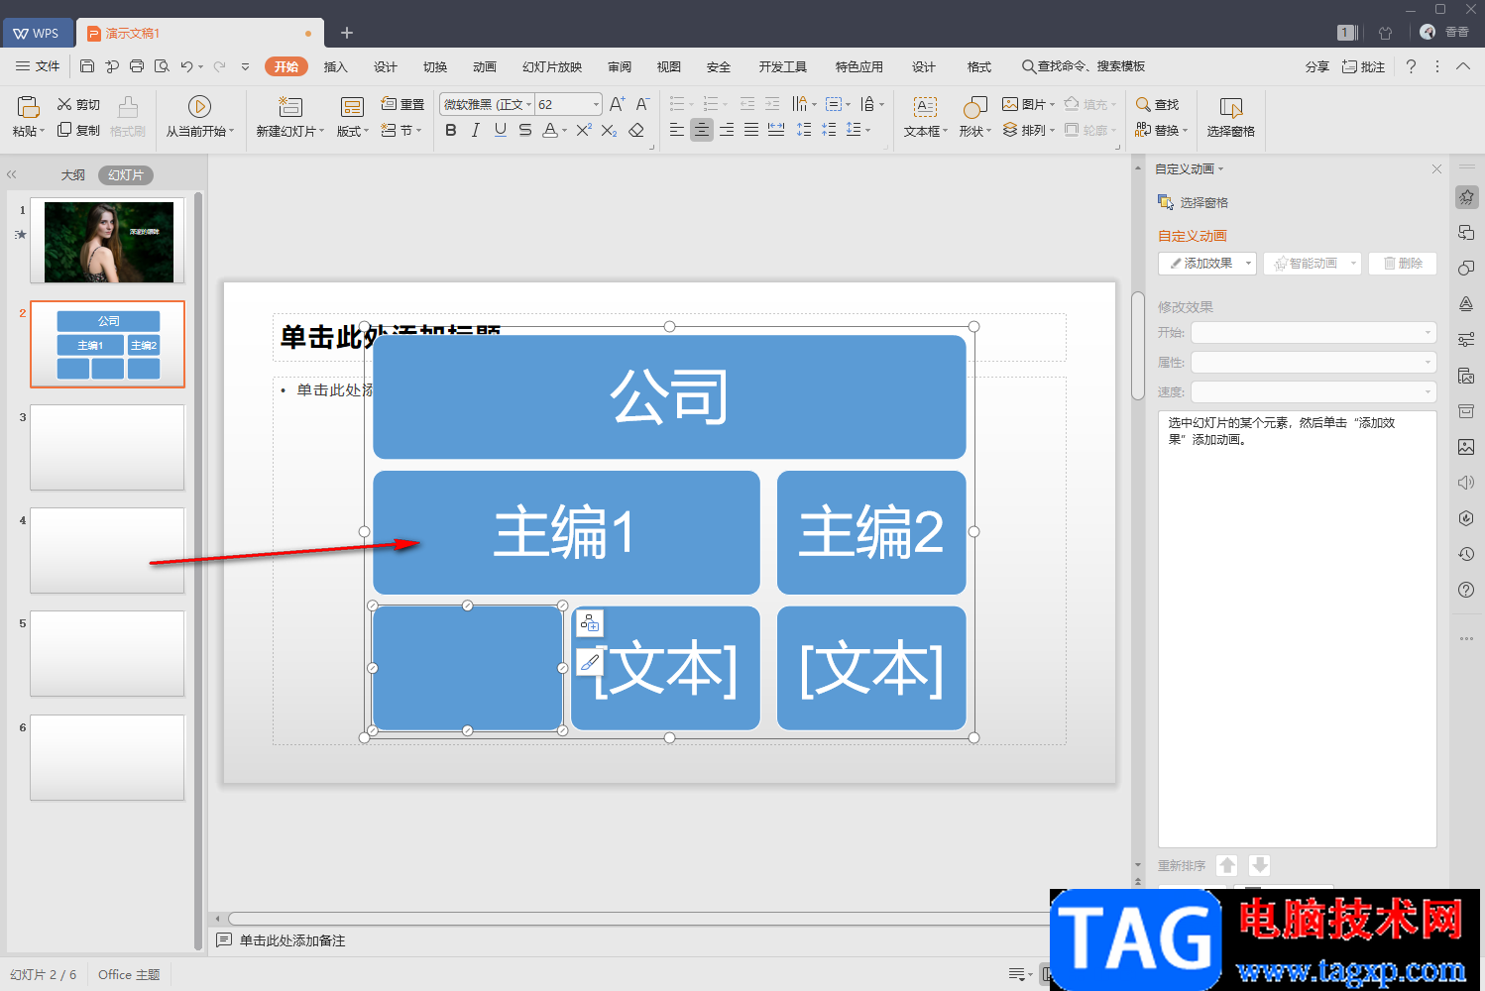Click Selection Pane (选择窗格) link in animation panel
Image resolution: width=1485 pixels, height=991 pixels.
1194,202
